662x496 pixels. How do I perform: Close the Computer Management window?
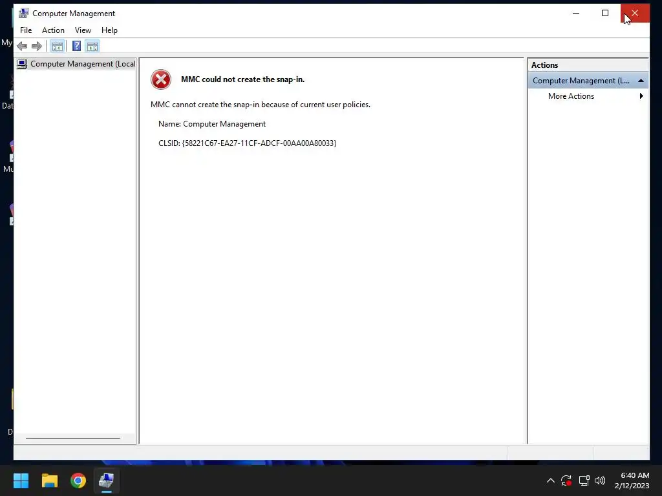click(635, 13)
